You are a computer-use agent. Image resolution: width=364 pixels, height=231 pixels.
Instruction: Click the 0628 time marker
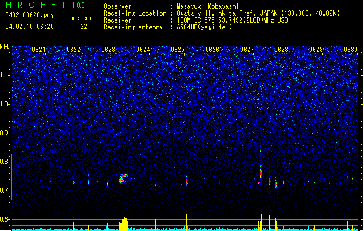281,50
